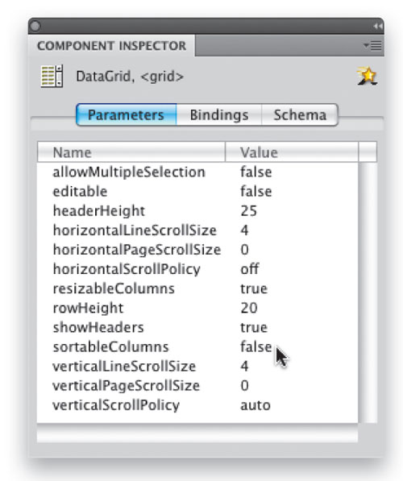Screen dimensions: 403x481
Task: Click the Name column header
Action: tap(131, 152)
